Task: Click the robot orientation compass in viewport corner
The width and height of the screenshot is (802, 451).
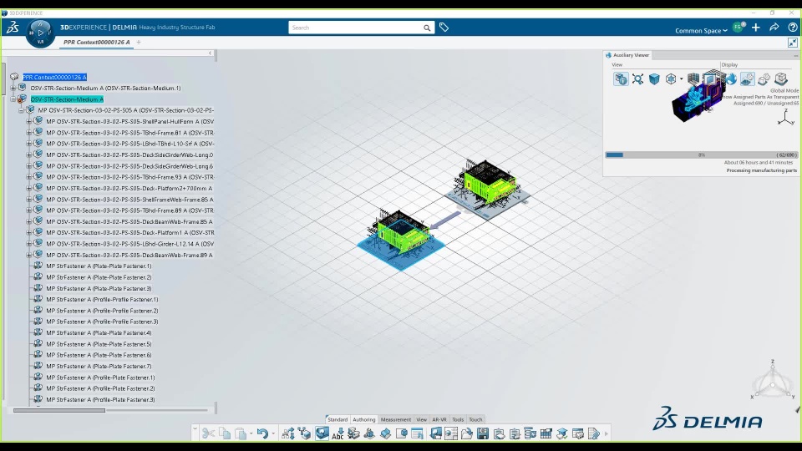Action: pyautogui.click(x=773, y=381)
